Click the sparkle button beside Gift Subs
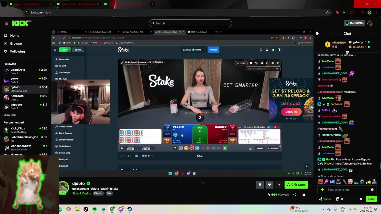Viewport: 381px width, 214px height. [x=279, y=185]
